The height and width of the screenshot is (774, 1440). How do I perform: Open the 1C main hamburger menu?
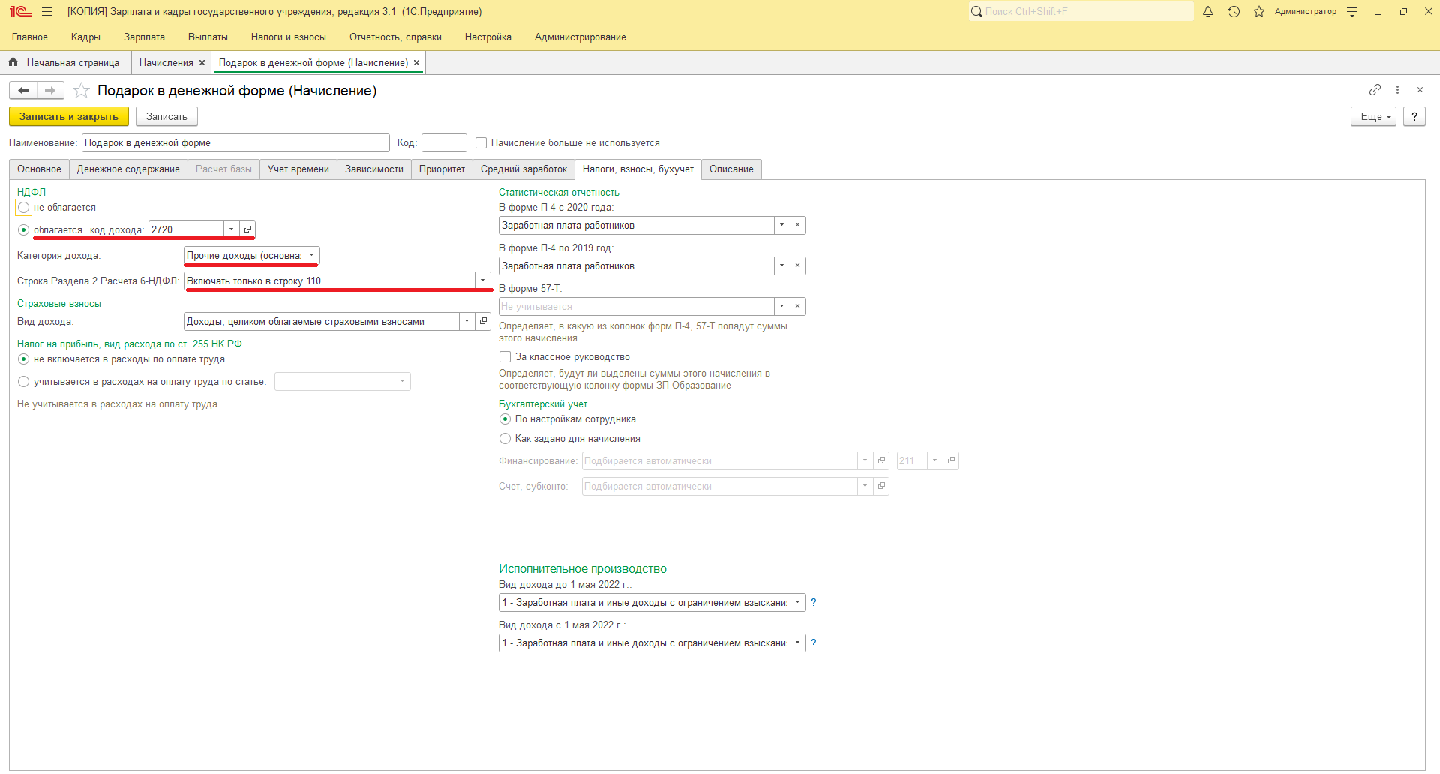47,12
